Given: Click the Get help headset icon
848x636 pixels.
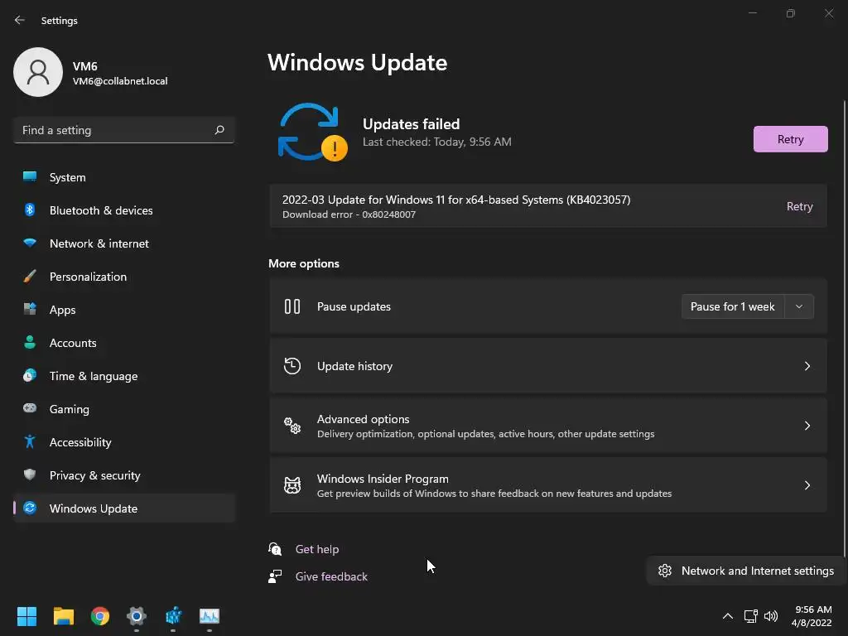Looking at the screenshot, I should [x=275, y=549].
